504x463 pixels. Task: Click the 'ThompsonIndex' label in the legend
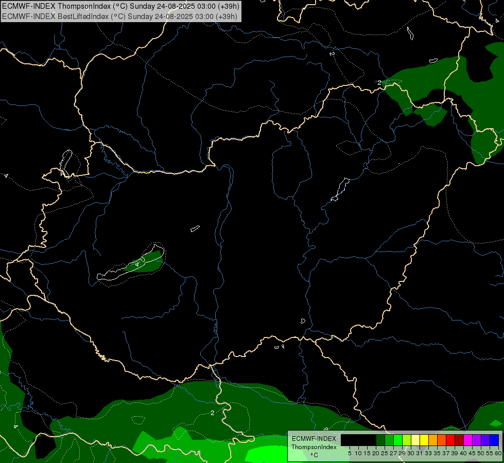point(314,447)
